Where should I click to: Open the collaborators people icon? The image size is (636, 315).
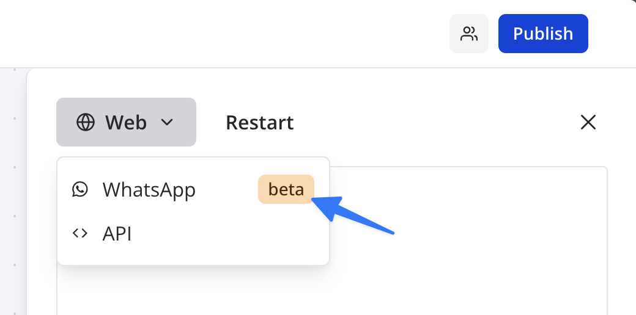tap(469, 34)
